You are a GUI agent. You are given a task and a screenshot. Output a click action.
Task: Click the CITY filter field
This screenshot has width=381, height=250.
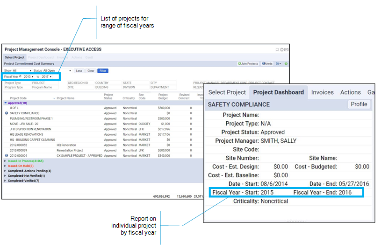(x=163, y=83)
